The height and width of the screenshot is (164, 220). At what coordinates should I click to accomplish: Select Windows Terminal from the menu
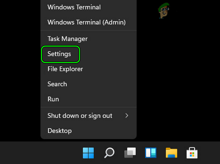74,7
